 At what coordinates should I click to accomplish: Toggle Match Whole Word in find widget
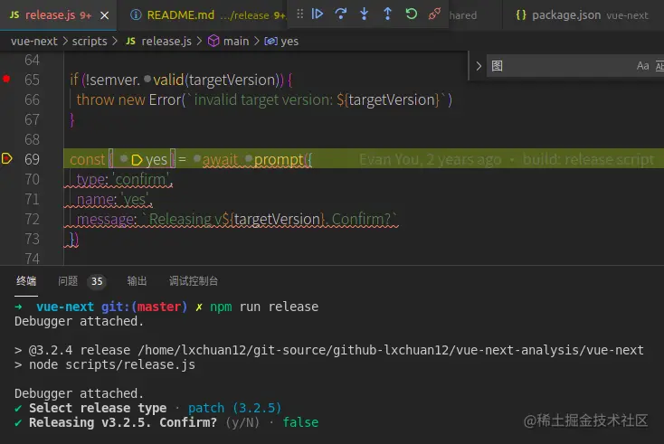click(x=659, y=66)
